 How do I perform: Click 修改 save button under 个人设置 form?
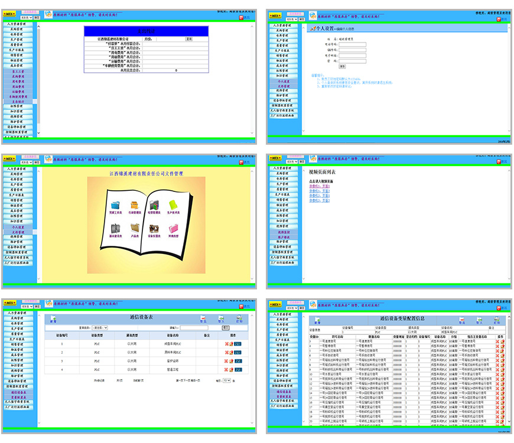point(342,67)
